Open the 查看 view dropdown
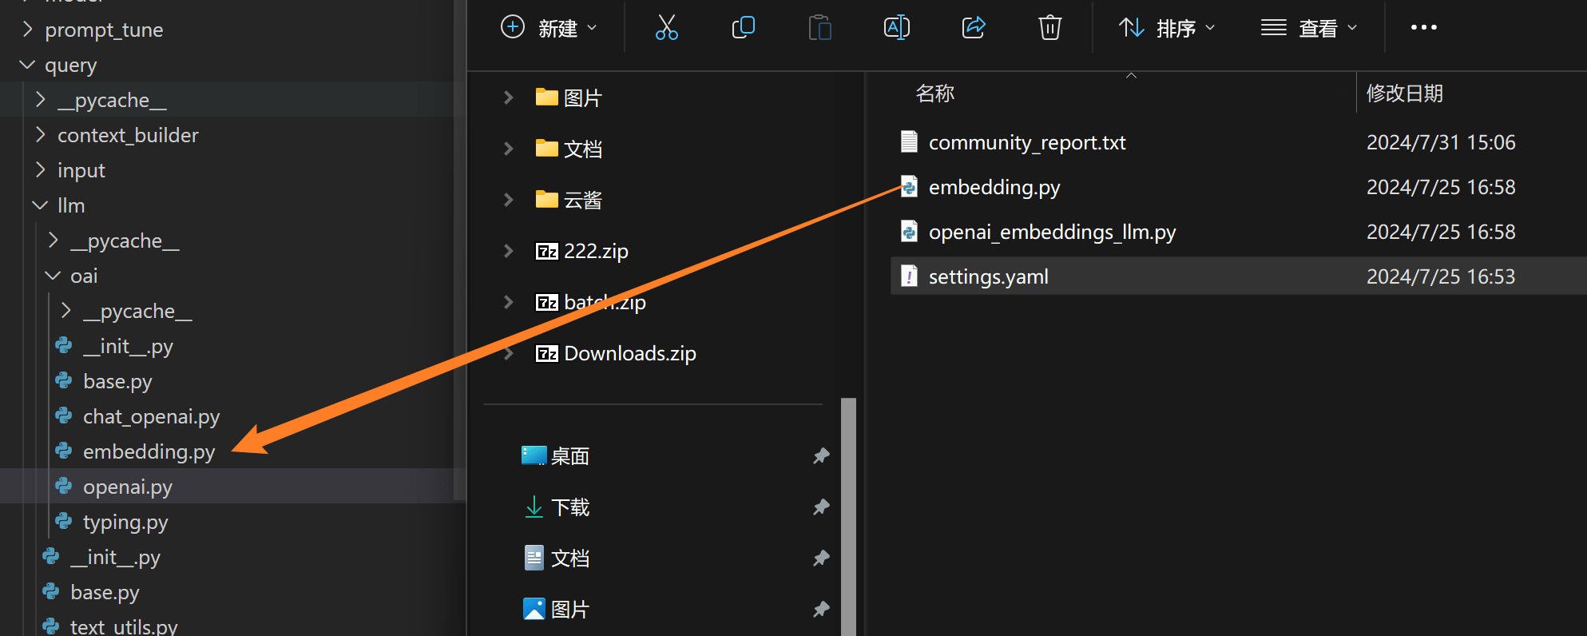This screenshot has height=636, width=1587. coord(1309,28)
